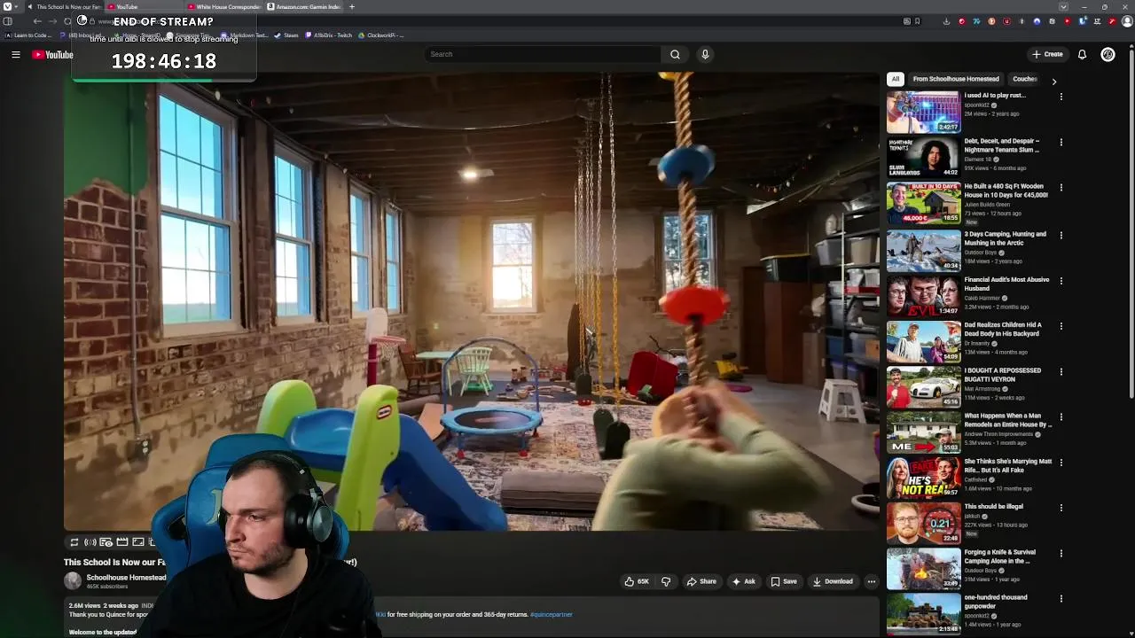Screen dimensions: 1135x638
Task: Open options for 'Dad Realizes Children' video
Action: (1061, 326)
